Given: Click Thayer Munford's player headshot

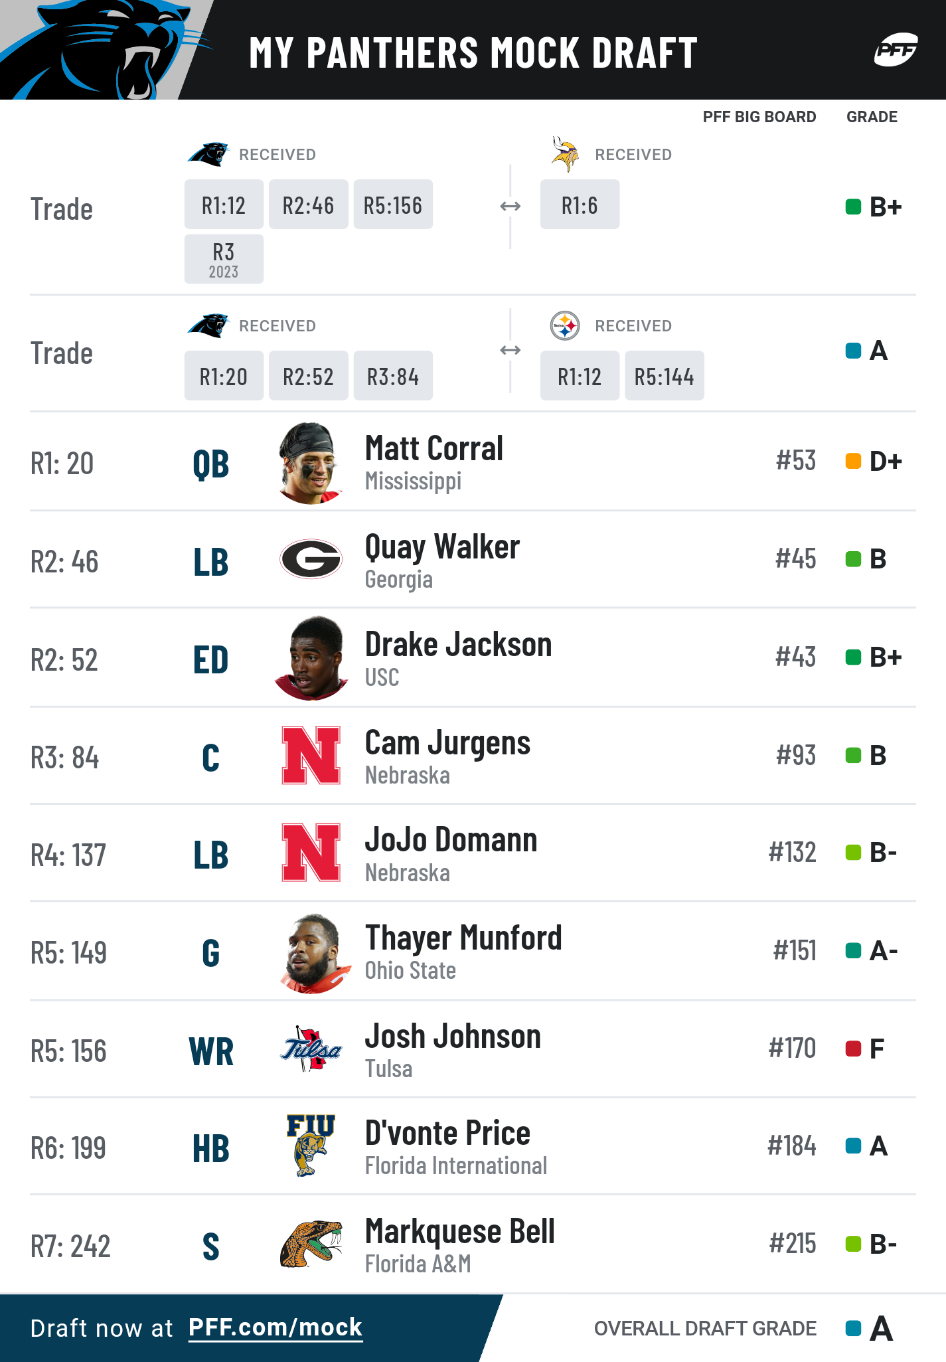Looking at the screenshot, I should (314, 953).
